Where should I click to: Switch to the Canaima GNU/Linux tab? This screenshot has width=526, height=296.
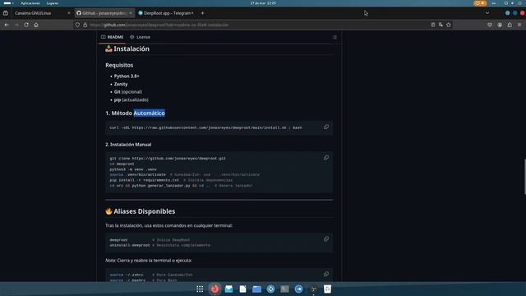pyautogui.click(x=42, y=13)
